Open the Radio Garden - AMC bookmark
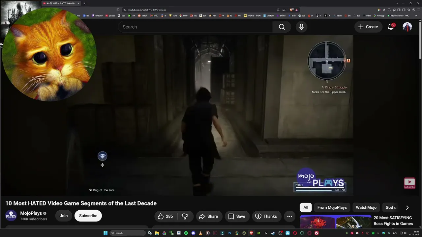422x237 pixels. (398, 15)
